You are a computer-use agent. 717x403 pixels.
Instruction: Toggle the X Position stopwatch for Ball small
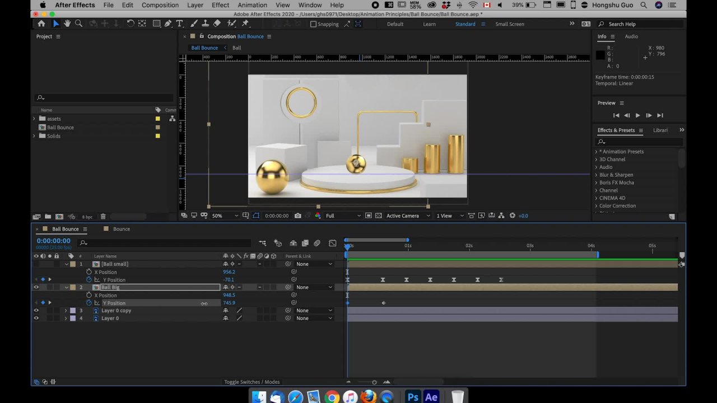pos(89,272)
